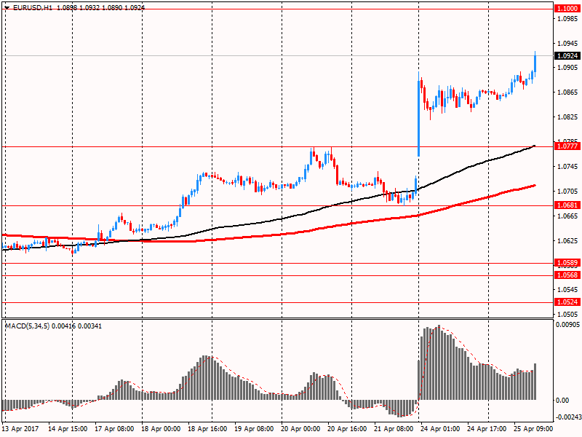Click the 14 Apr 15:00 time label
Screen dimensions: 582x437
point(68,429)
